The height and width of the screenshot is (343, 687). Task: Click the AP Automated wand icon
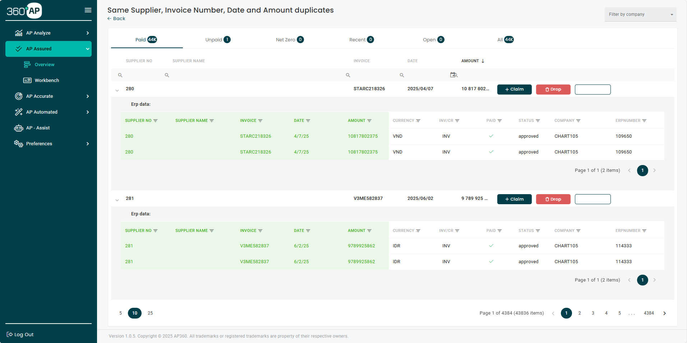[19, 112]
